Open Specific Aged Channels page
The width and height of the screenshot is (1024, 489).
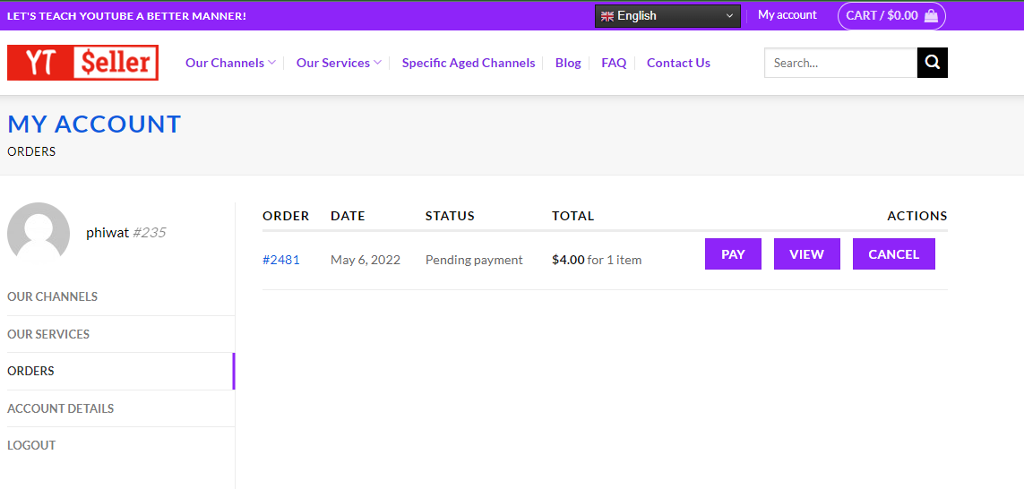click(469, 63)
